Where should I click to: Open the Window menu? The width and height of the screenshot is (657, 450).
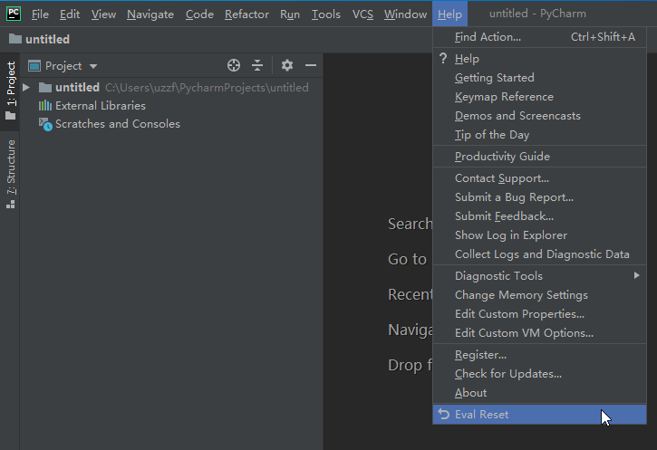[x=405, y=14]
